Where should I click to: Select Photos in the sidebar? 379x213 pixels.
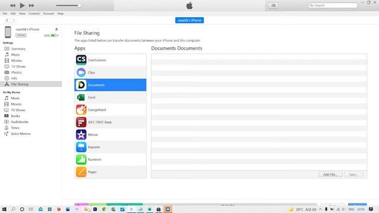pos(17,72)
